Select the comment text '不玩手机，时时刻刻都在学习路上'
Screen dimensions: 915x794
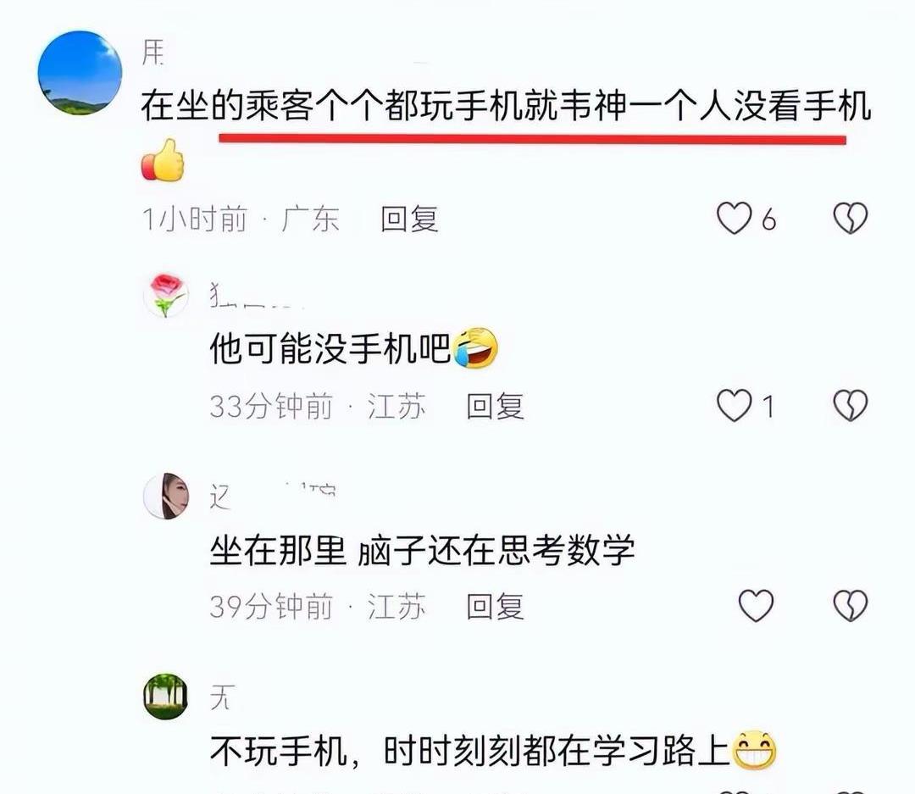pyautogui.click(x=470, y=751)
